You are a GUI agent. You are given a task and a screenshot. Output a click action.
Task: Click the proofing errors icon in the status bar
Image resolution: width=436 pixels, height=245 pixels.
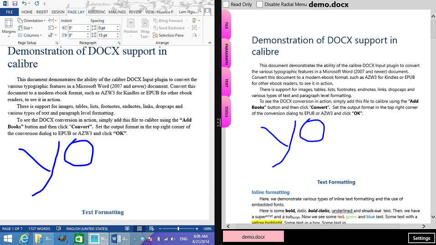pos(58,229)
